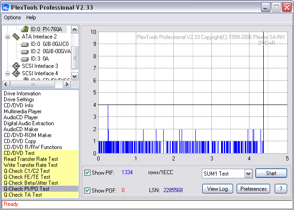Click the device tree vertical scrollbar thumb

point(75,58)
